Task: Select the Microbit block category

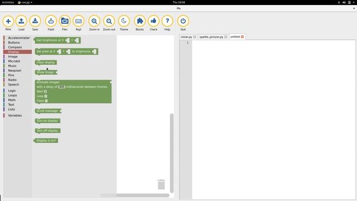Action: click(14, 61)
